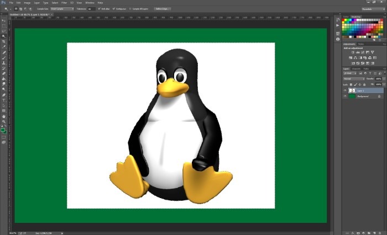Select the Pen tool

pyautogui.click(x=4, y=95)
